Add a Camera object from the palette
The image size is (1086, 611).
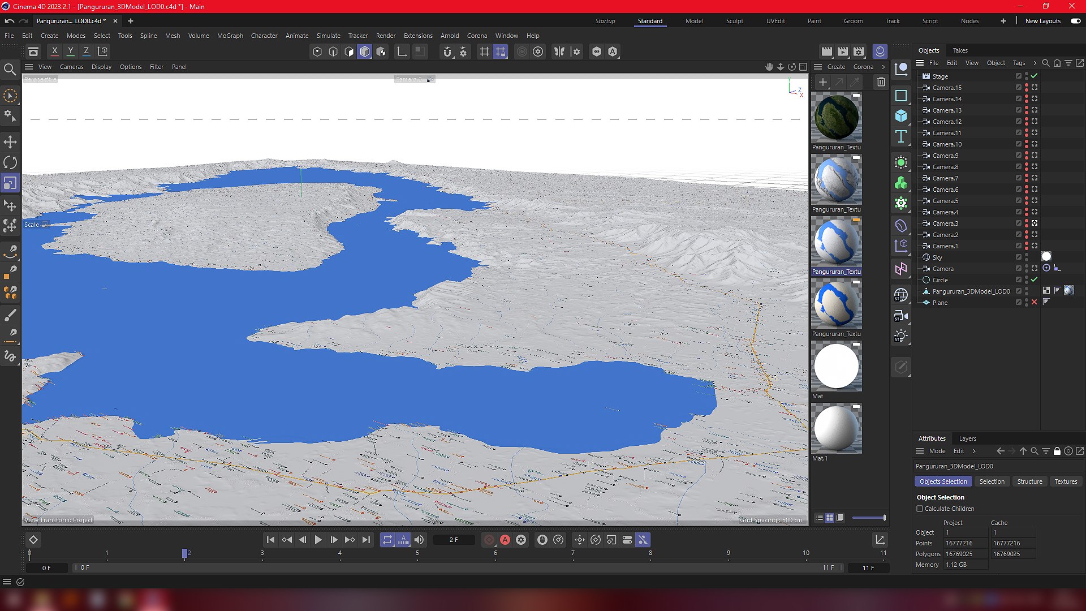click(x=901, y=316)
